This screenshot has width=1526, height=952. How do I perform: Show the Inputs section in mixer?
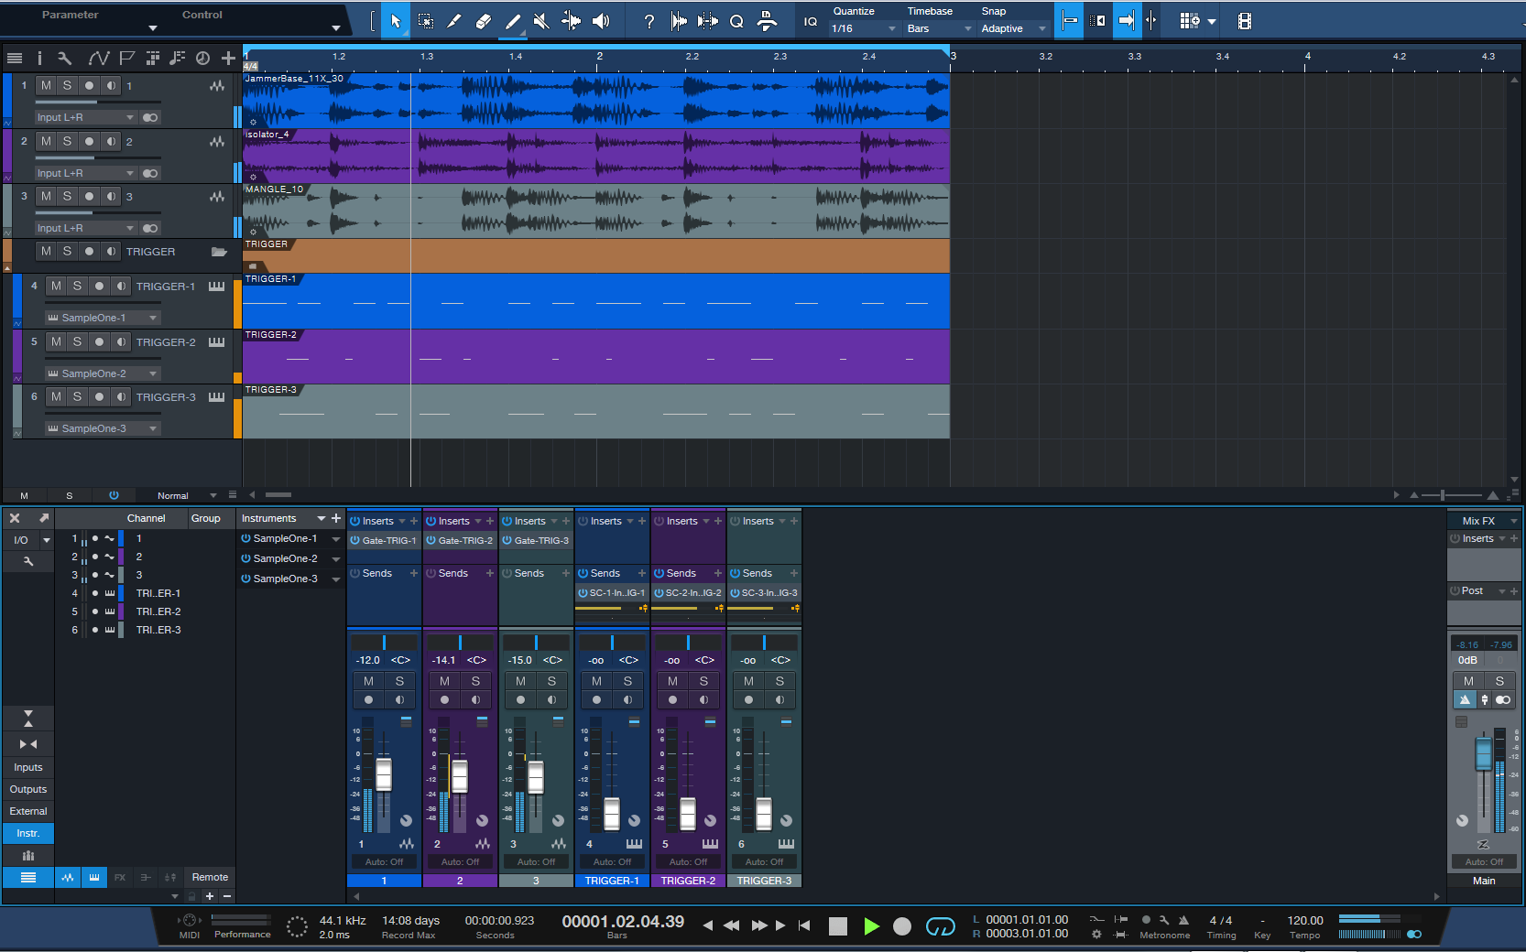28,767
